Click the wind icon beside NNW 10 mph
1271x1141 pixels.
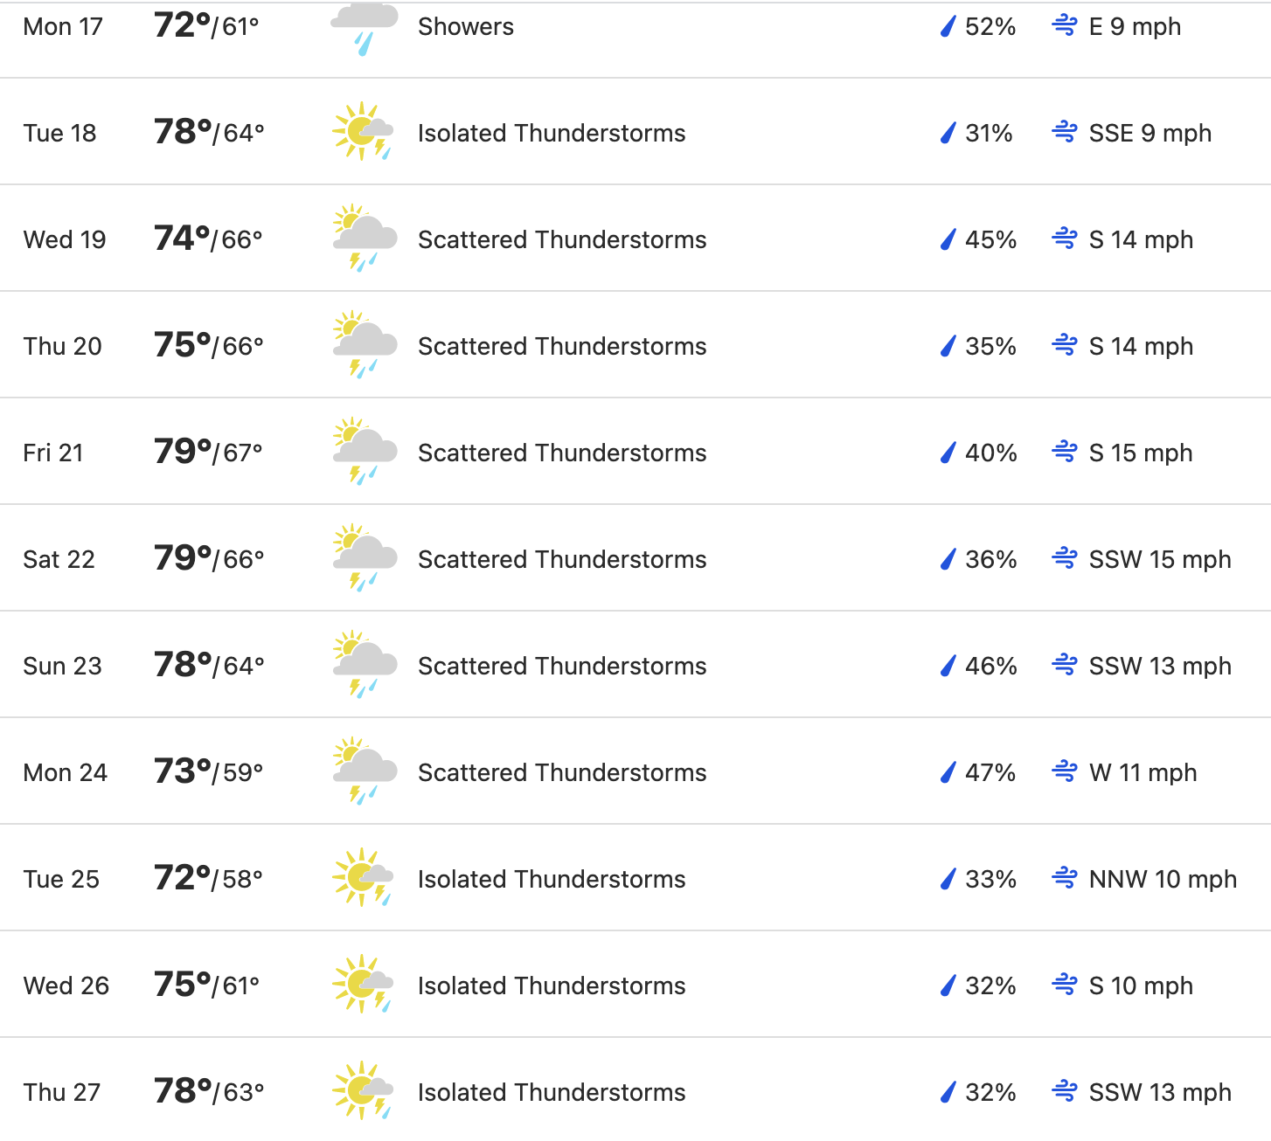click(1065, 878)
